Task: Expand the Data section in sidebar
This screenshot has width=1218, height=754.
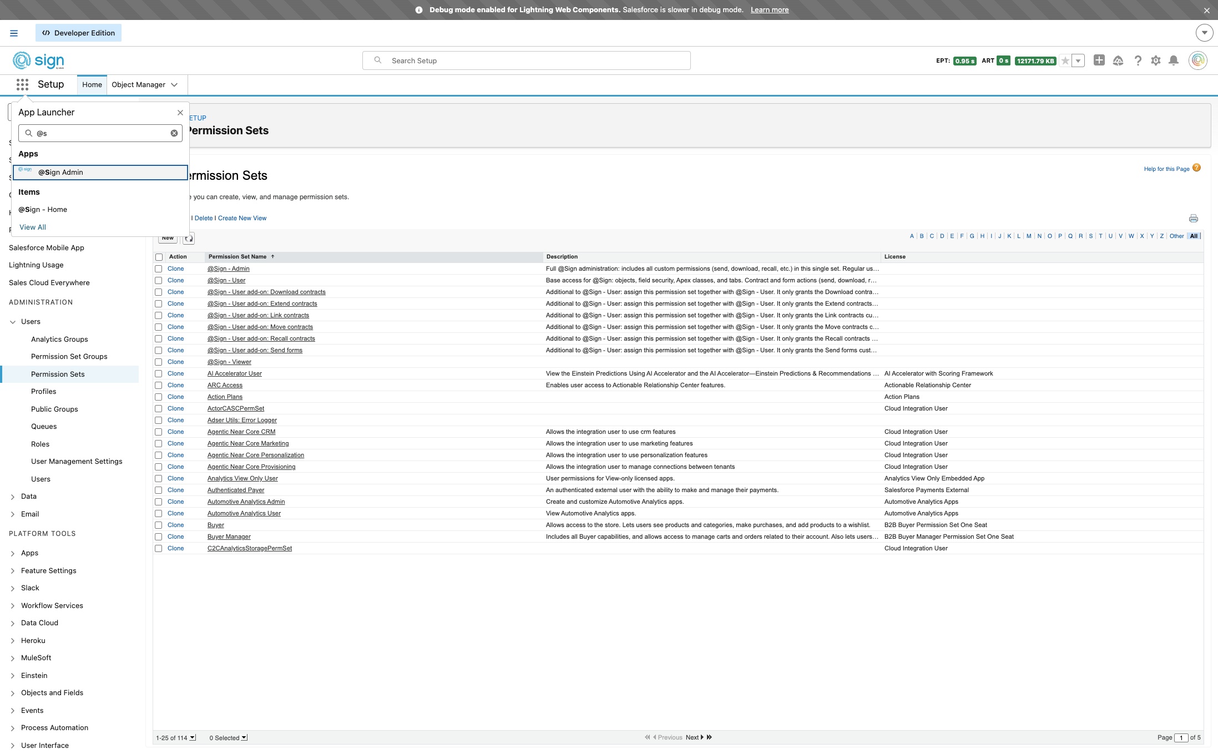Action: [x=13, y=497]
